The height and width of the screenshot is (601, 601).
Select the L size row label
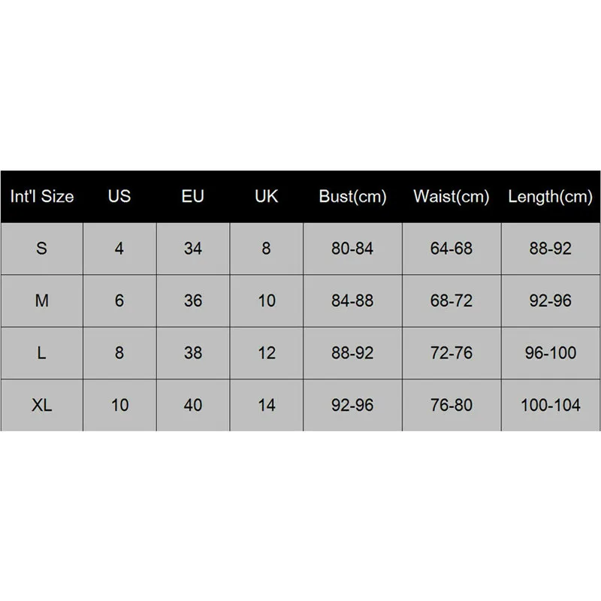(42, 353)
